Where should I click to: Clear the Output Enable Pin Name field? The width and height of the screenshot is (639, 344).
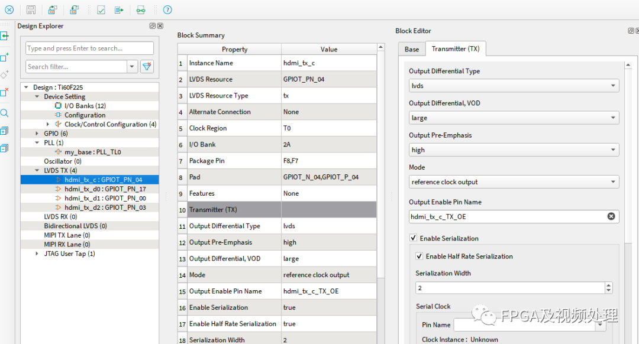click(611, 216)
